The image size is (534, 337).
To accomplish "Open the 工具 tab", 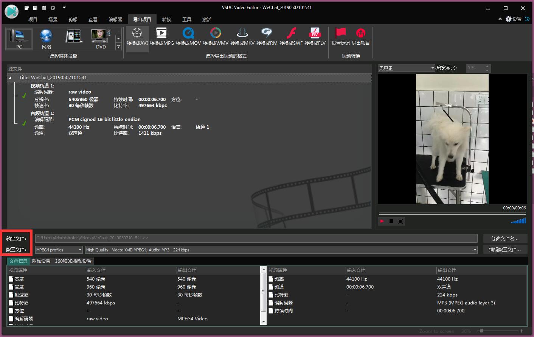I will tap(187, 20).
